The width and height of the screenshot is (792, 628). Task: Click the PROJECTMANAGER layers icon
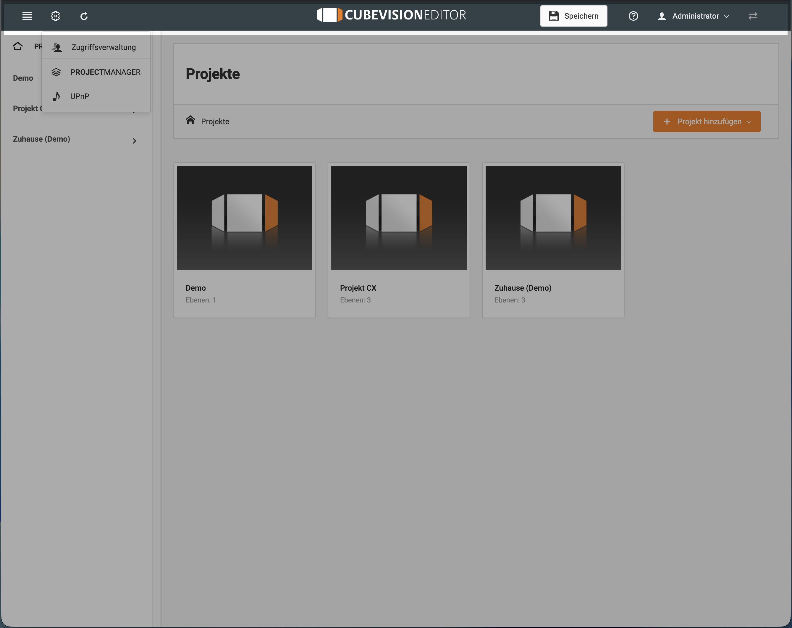[56, 72]
